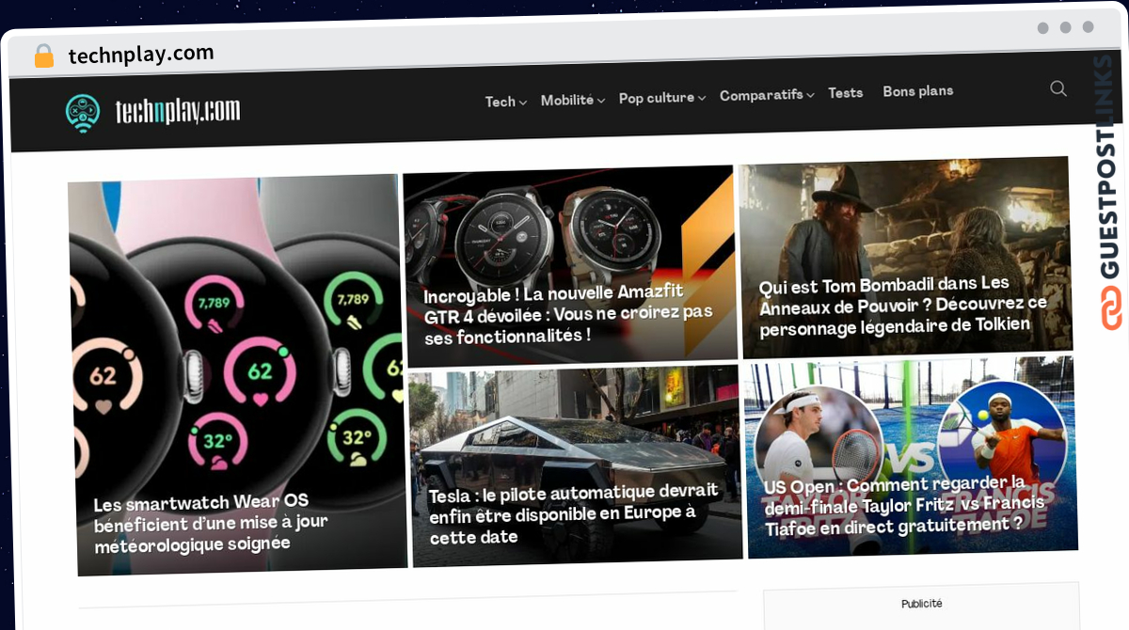Select the Comparatifs menu item
This screenshot has height=630, width=1129.
[x=761, y=95]
